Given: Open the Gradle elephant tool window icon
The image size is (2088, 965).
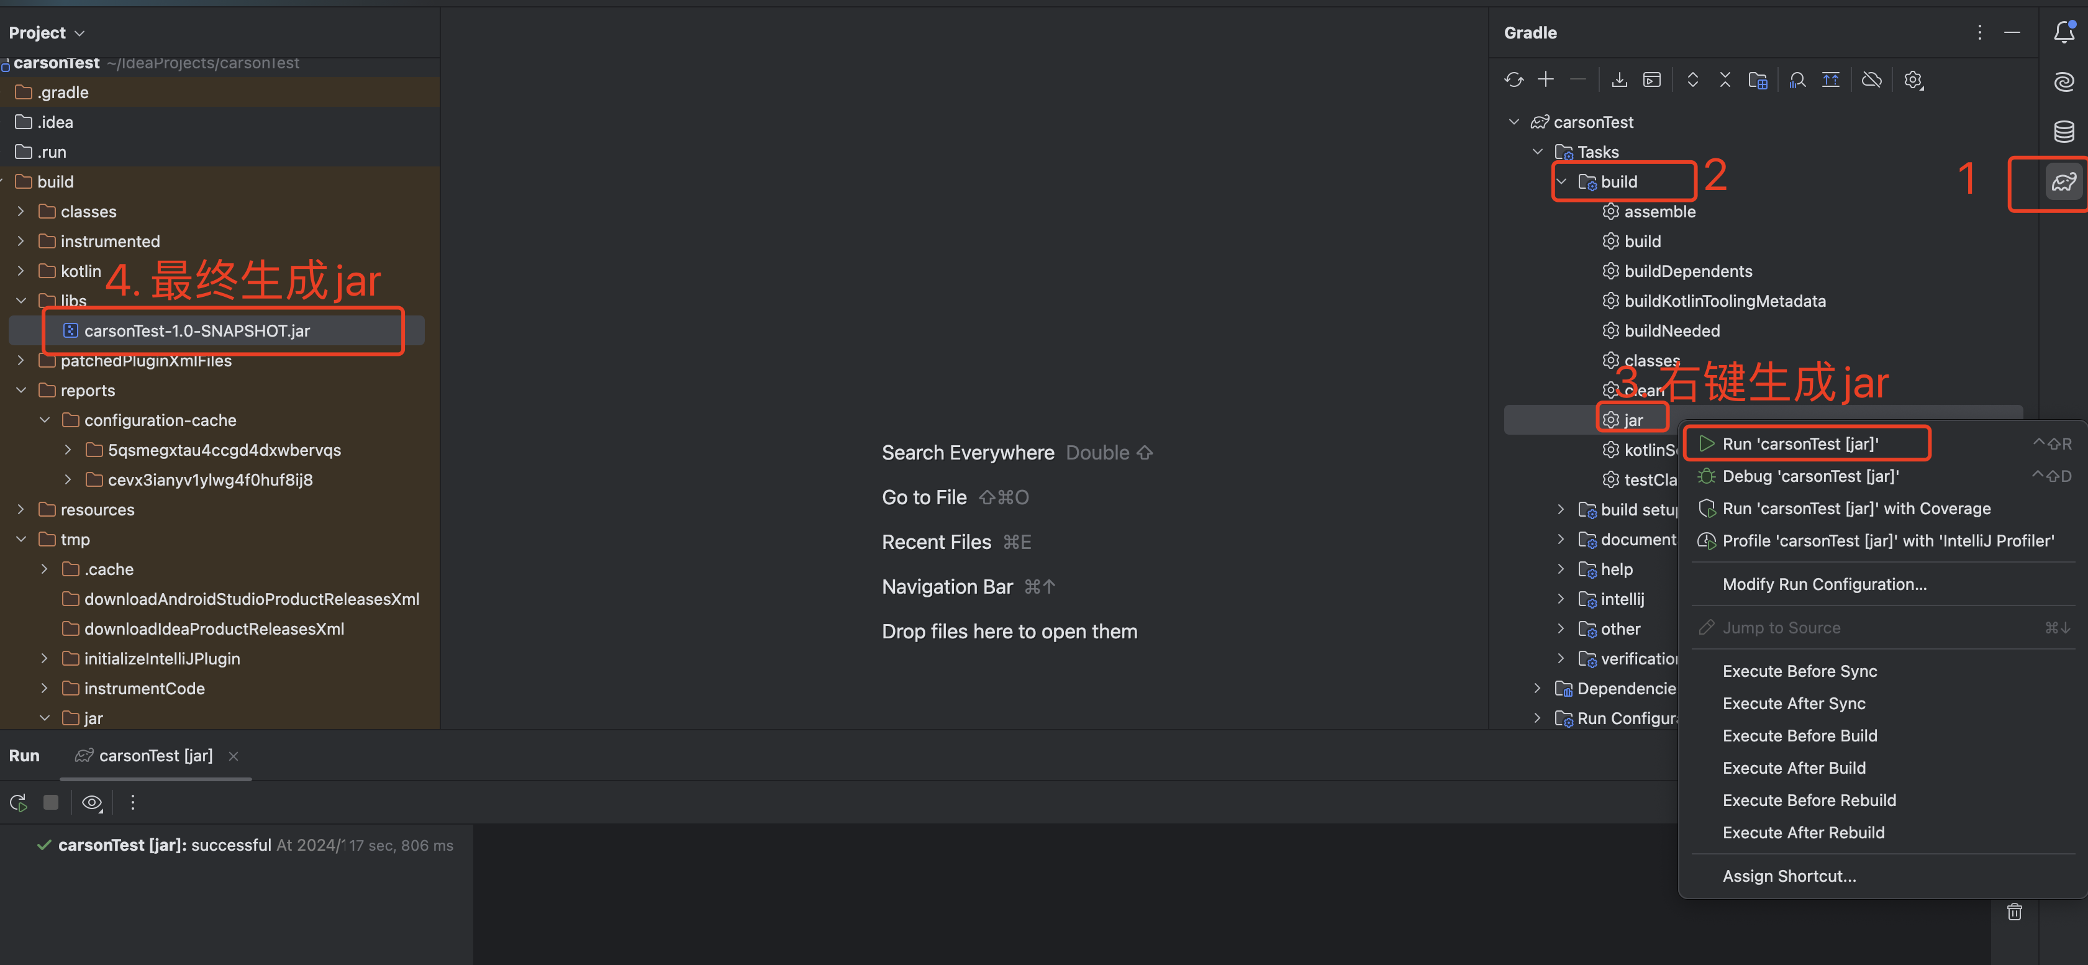Looking at the screenshot, I should [x=2064, y=181].
